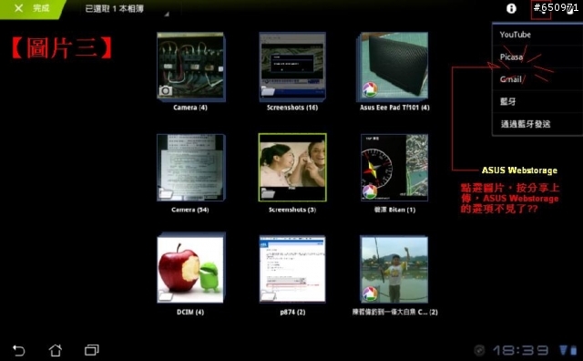
Task: Tap the camera icon on Camera (4) album
Action: point(166,90)
